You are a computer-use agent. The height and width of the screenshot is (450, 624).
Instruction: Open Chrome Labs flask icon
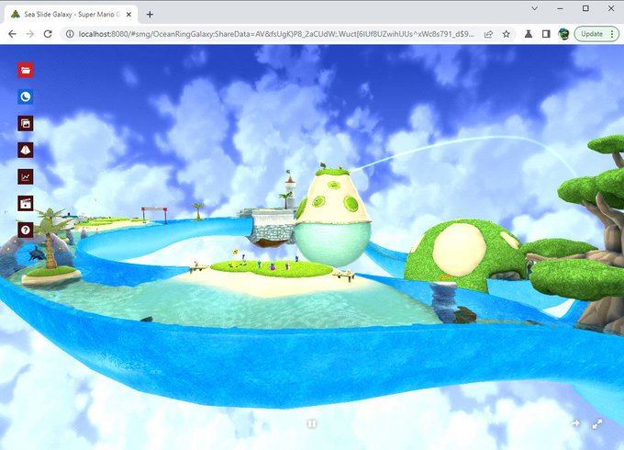528,34
